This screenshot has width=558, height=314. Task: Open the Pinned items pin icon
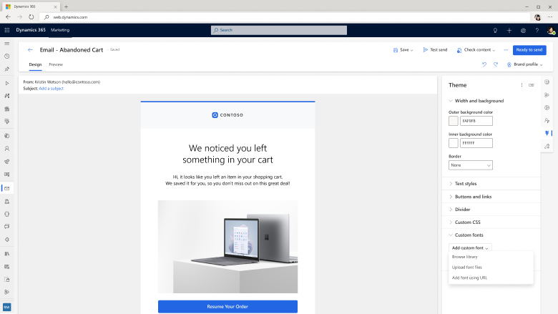[x=6, y=69]
